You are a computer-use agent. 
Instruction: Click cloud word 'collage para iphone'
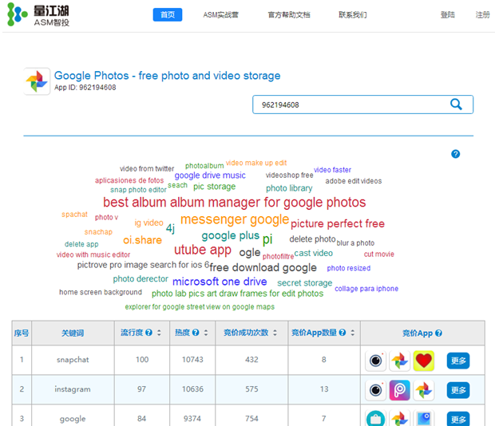tap(366, 289)
